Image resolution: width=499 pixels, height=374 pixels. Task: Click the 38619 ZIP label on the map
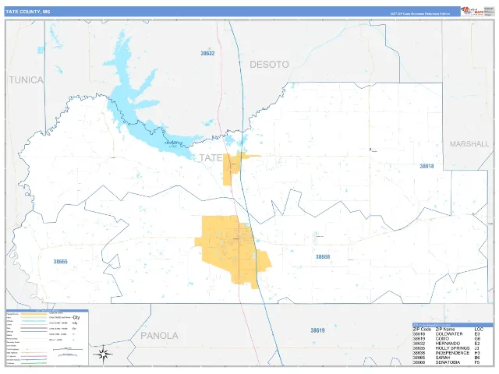point(317,330)
